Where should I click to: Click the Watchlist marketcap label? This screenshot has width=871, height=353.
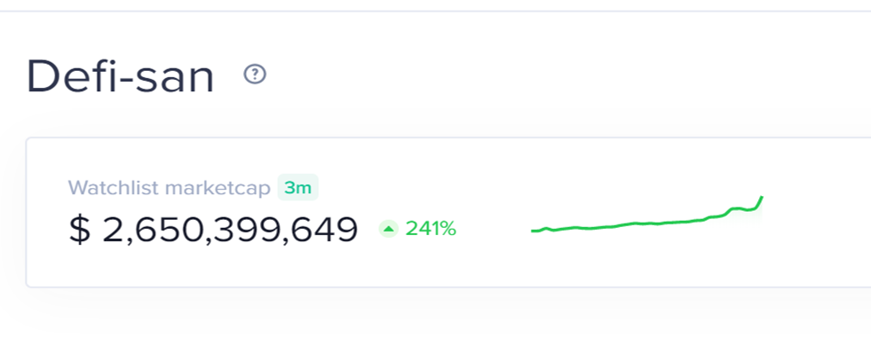[170, 188]
